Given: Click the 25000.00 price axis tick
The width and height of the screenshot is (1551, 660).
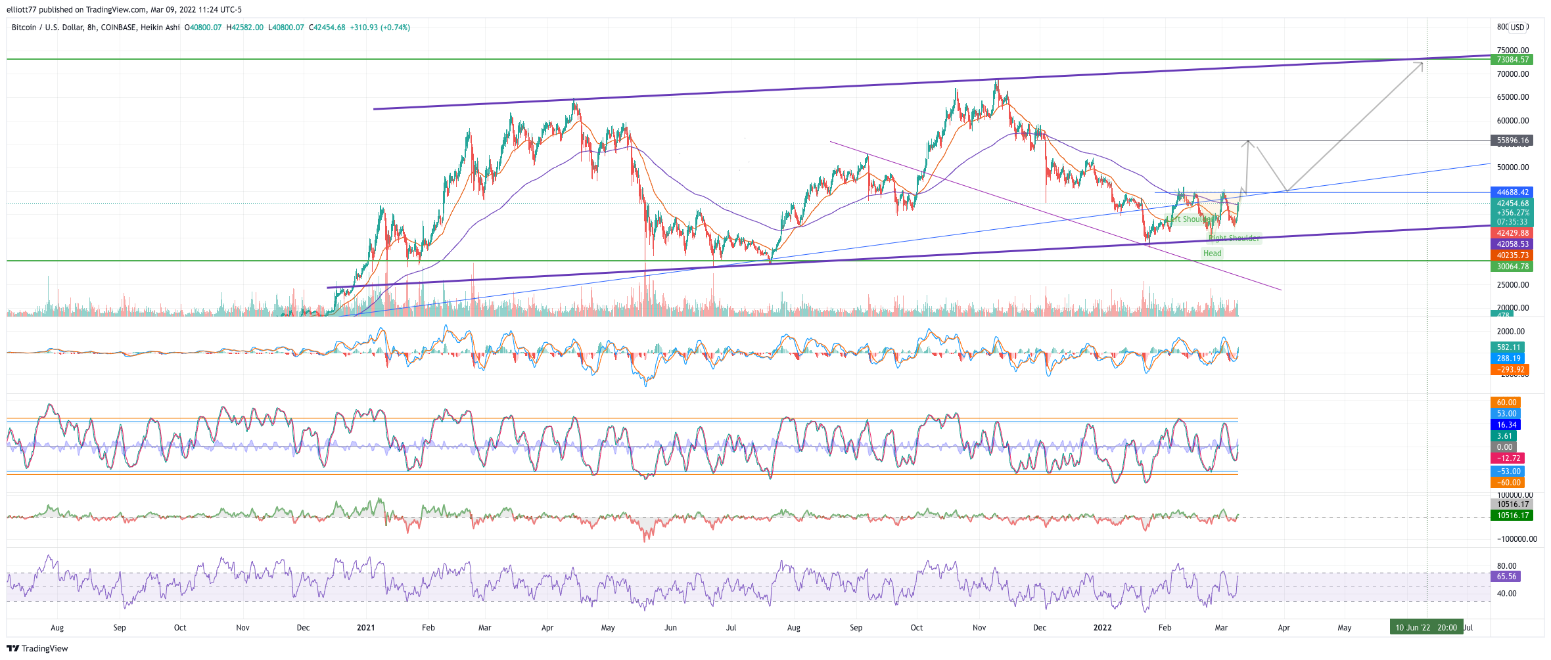Looking at the screenshot, I should point(1513,285).
